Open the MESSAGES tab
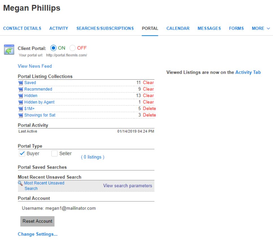 pos(209,28)
